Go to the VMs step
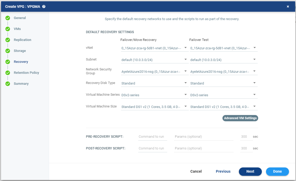The width and height of the screenshot is (296, 181). coord(17,29)
